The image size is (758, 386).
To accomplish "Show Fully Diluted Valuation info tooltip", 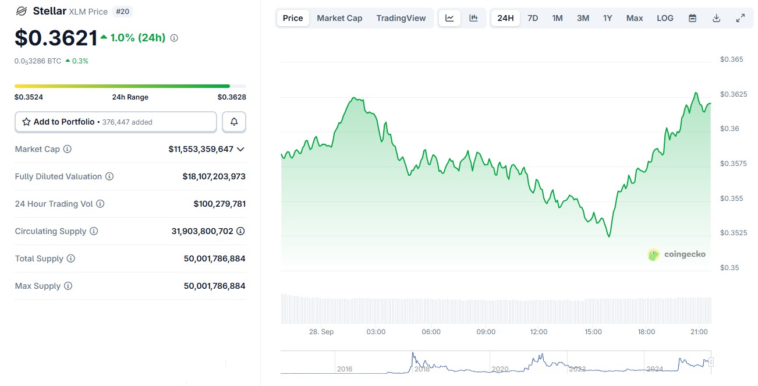I will (109, 176).
